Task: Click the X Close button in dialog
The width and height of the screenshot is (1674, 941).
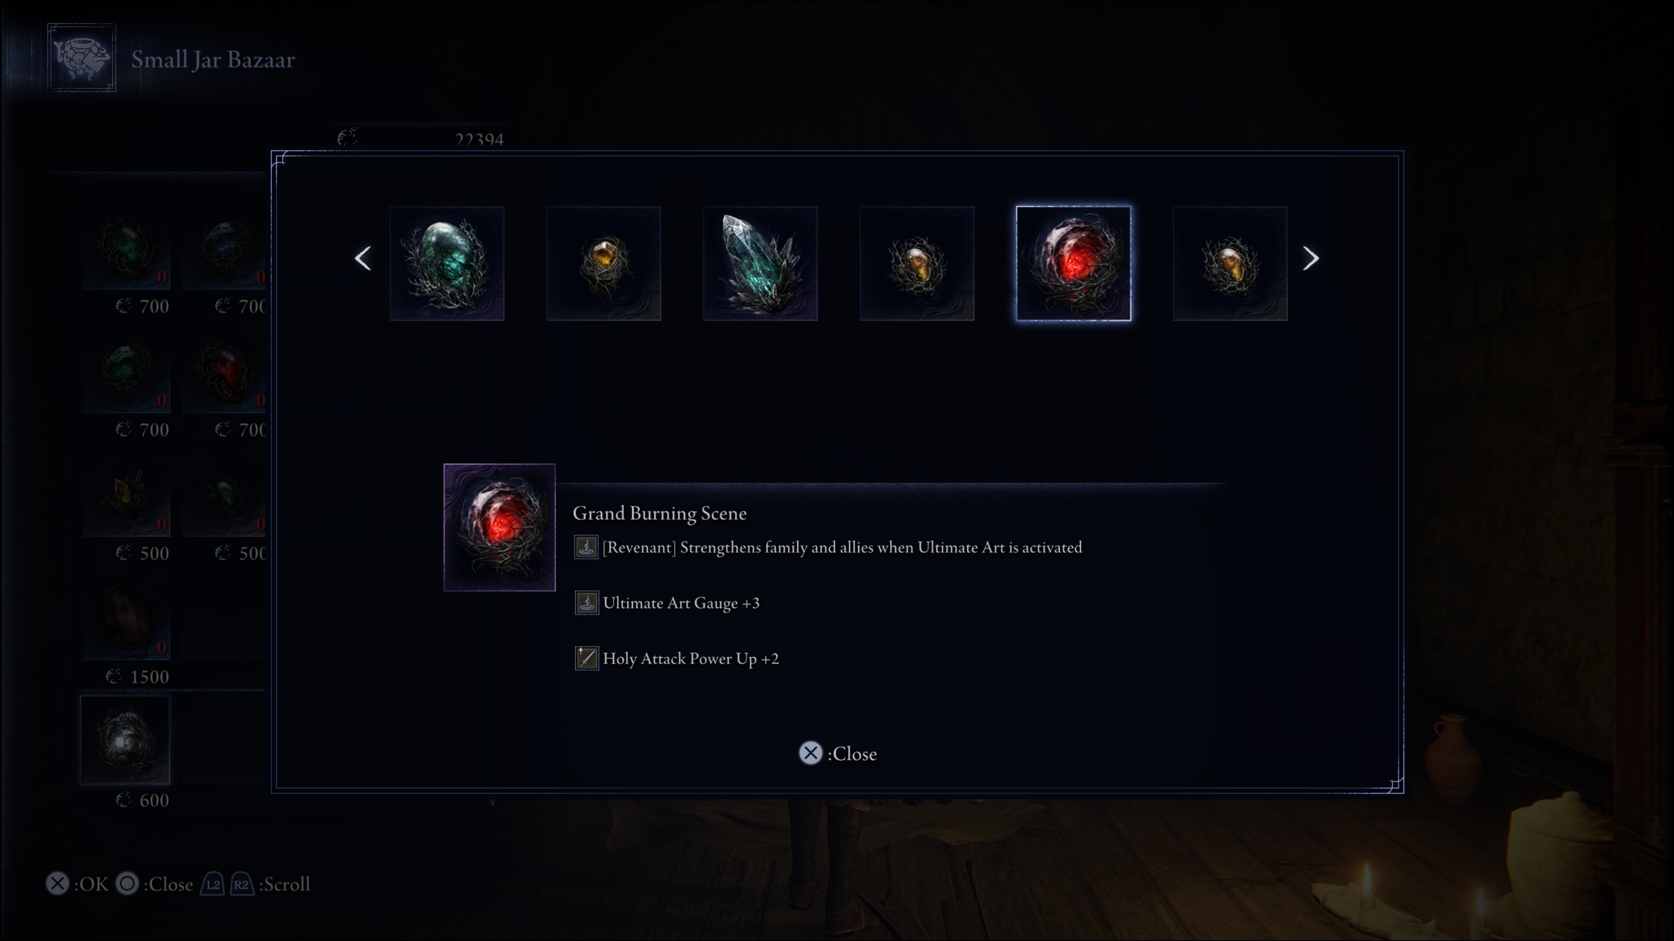Action: pos(838,753)
